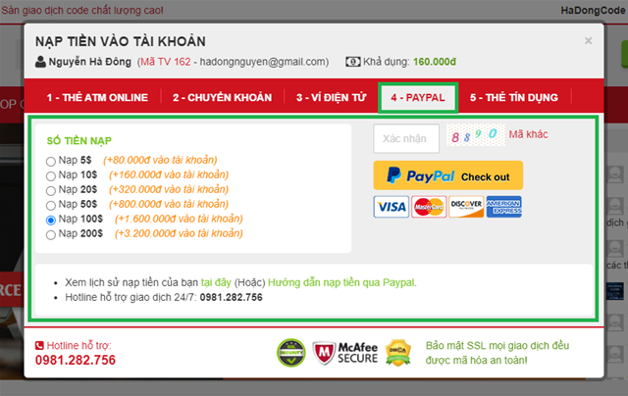Click HaDongCode site name in page header
Image resolution: width=628 pixels, height=396 pixels.
593,10
